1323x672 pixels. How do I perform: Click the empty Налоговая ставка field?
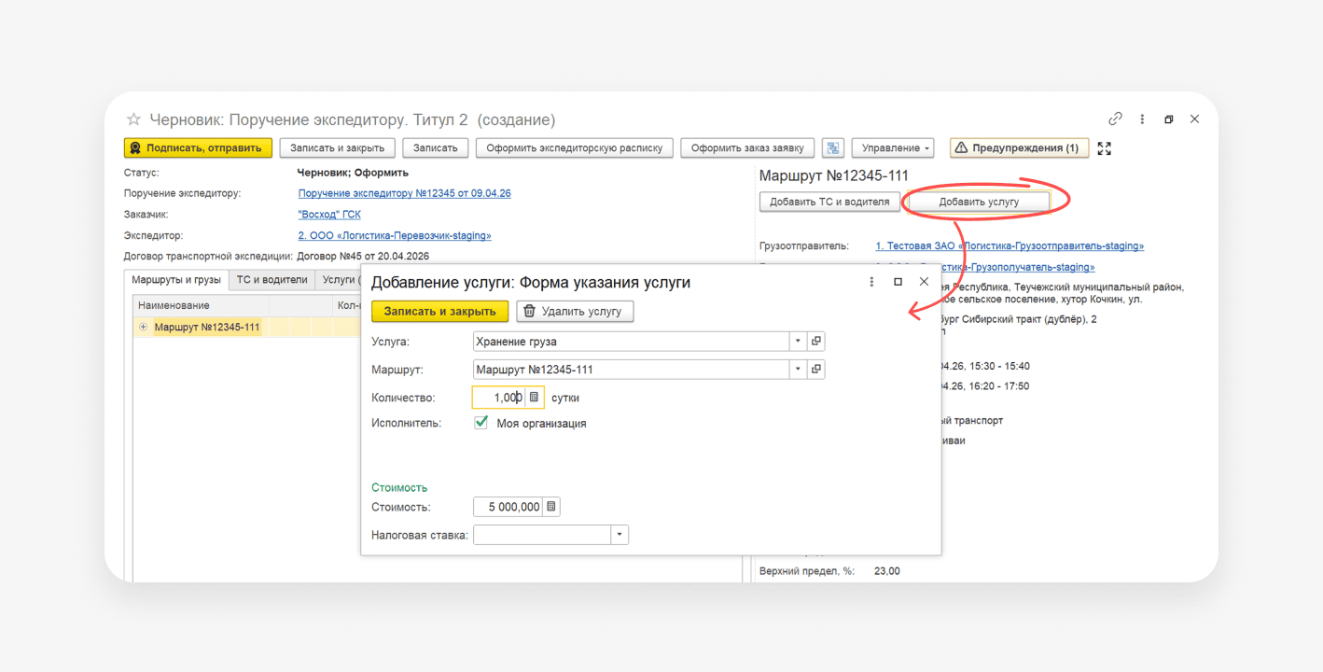[x=542, y=535]
